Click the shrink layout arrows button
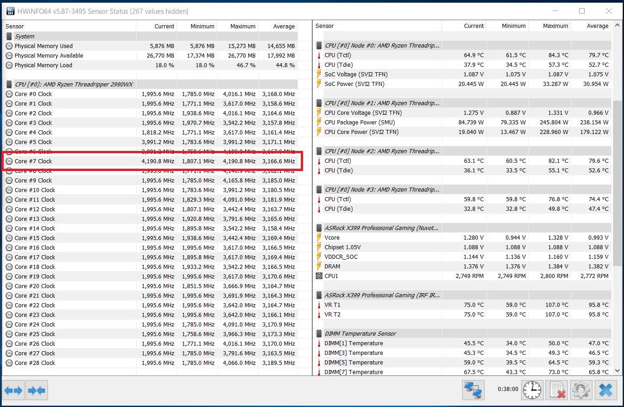 [37, 391]
